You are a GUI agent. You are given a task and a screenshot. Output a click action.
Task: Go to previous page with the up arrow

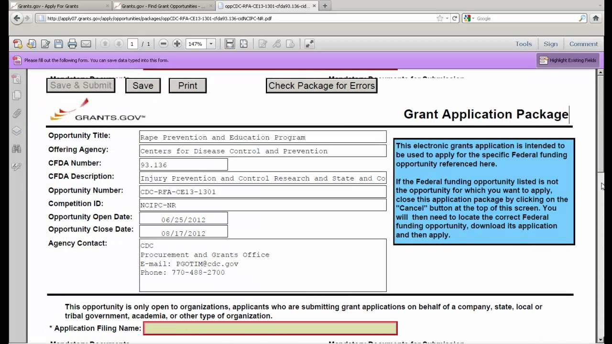pyautogui.click(x=105, y=44)
